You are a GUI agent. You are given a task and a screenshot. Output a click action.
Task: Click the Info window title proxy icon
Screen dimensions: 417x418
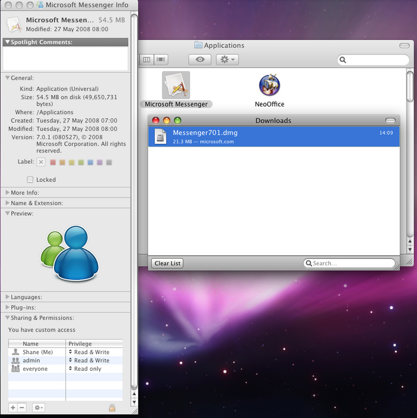40,5
